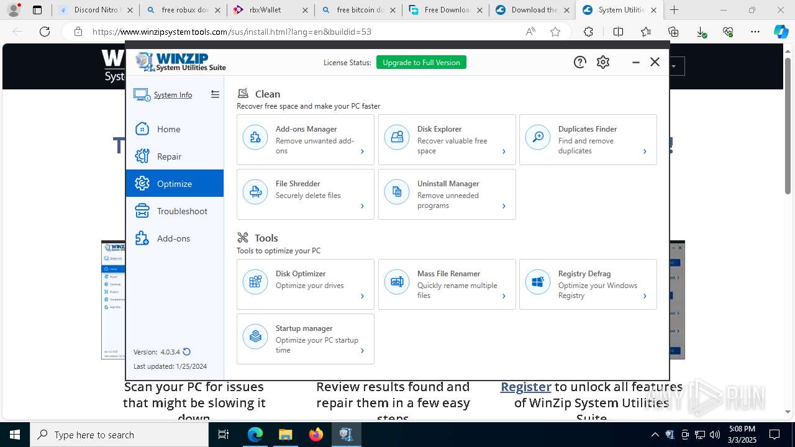795x447 pixels.
Task: Click the Clean section heading
Action: tap(268, 94)
